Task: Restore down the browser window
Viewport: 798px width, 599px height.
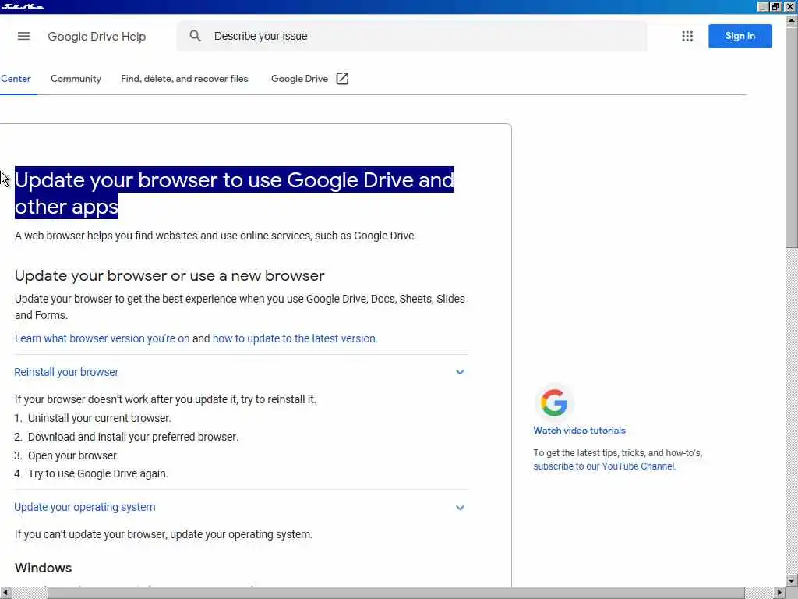Action: pos(775,6)
